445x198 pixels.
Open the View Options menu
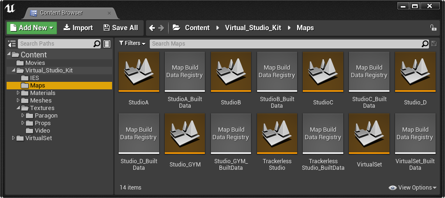point(413,188)
